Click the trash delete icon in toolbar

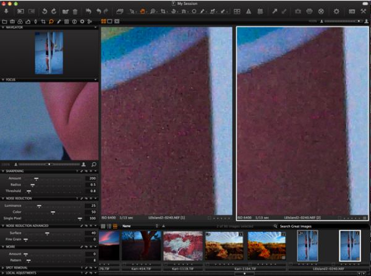point(75,11)
